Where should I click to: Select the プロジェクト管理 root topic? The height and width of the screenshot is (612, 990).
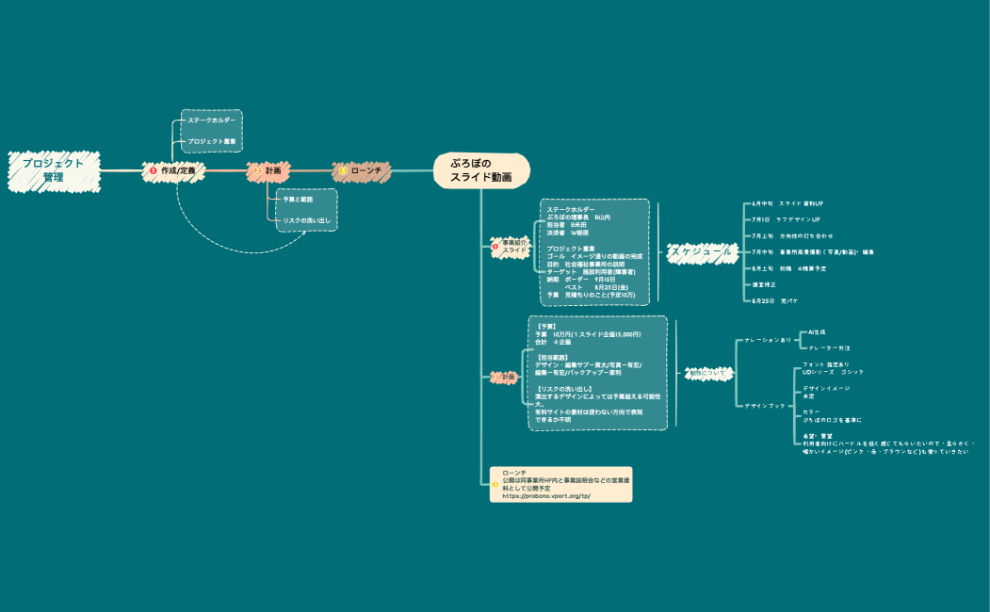[x=53, y=170]
